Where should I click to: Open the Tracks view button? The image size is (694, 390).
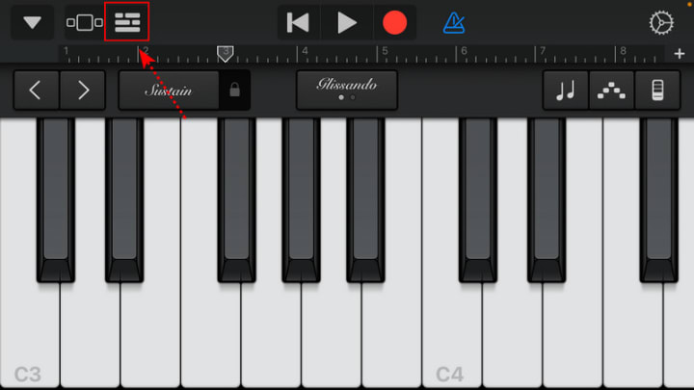(x=127, y=22)
